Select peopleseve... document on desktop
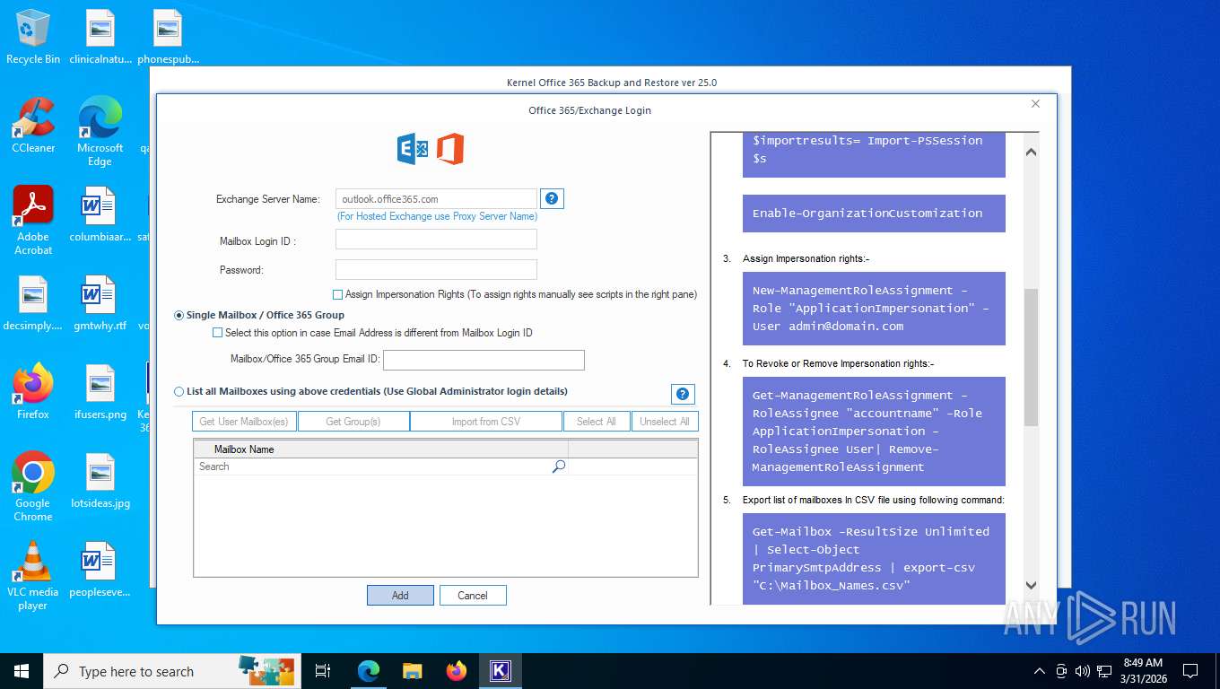This screenshot has height=689, width=1220. pyautogui.click(x=100, y=570)
